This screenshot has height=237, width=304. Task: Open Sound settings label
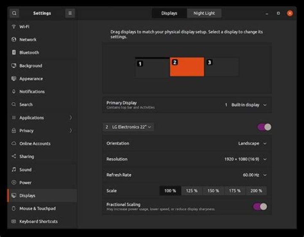coord(25,170)
